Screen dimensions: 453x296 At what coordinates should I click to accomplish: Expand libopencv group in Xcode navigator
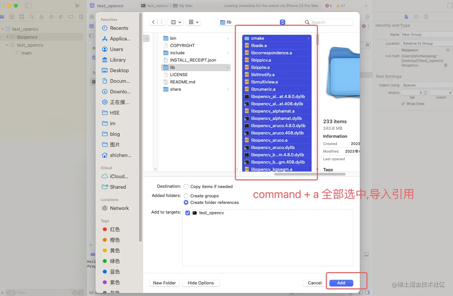click(8, 37)
